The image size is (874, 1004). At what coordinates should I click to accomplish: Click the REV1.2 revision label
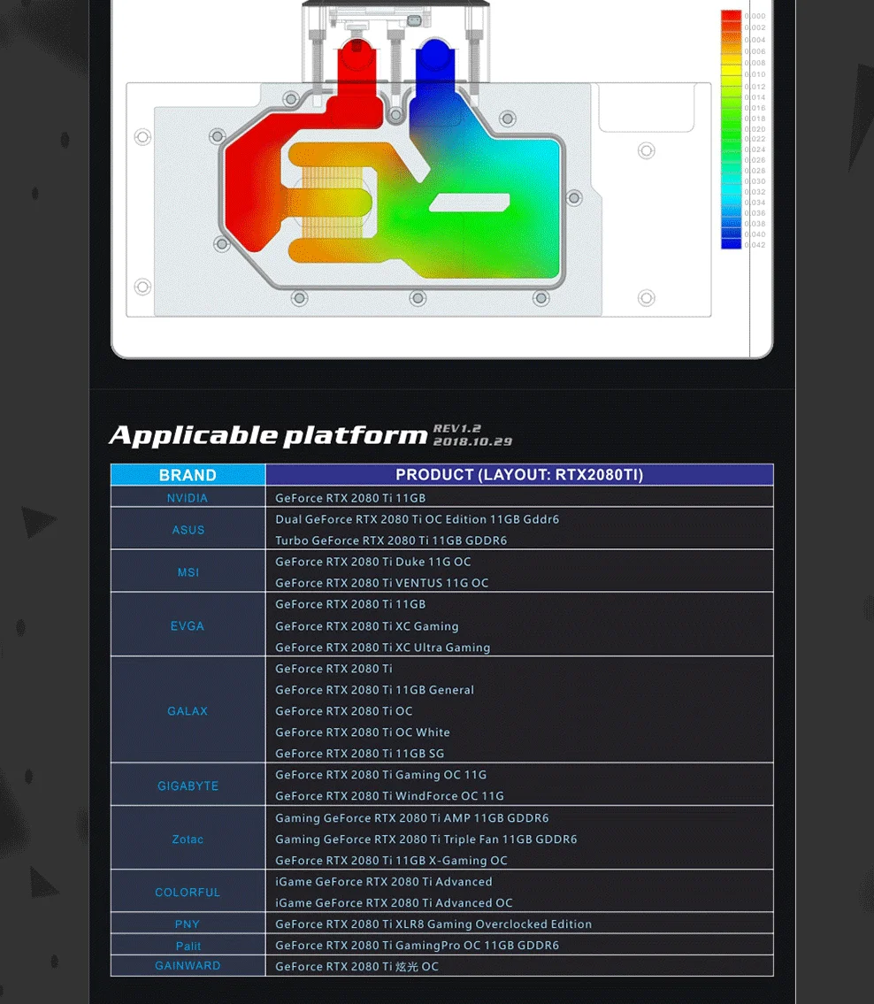point(457,428)
